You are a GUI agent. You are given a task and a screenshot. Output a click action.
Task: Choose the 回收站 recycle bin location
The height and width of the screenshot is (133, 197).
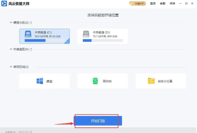point(103,81)
